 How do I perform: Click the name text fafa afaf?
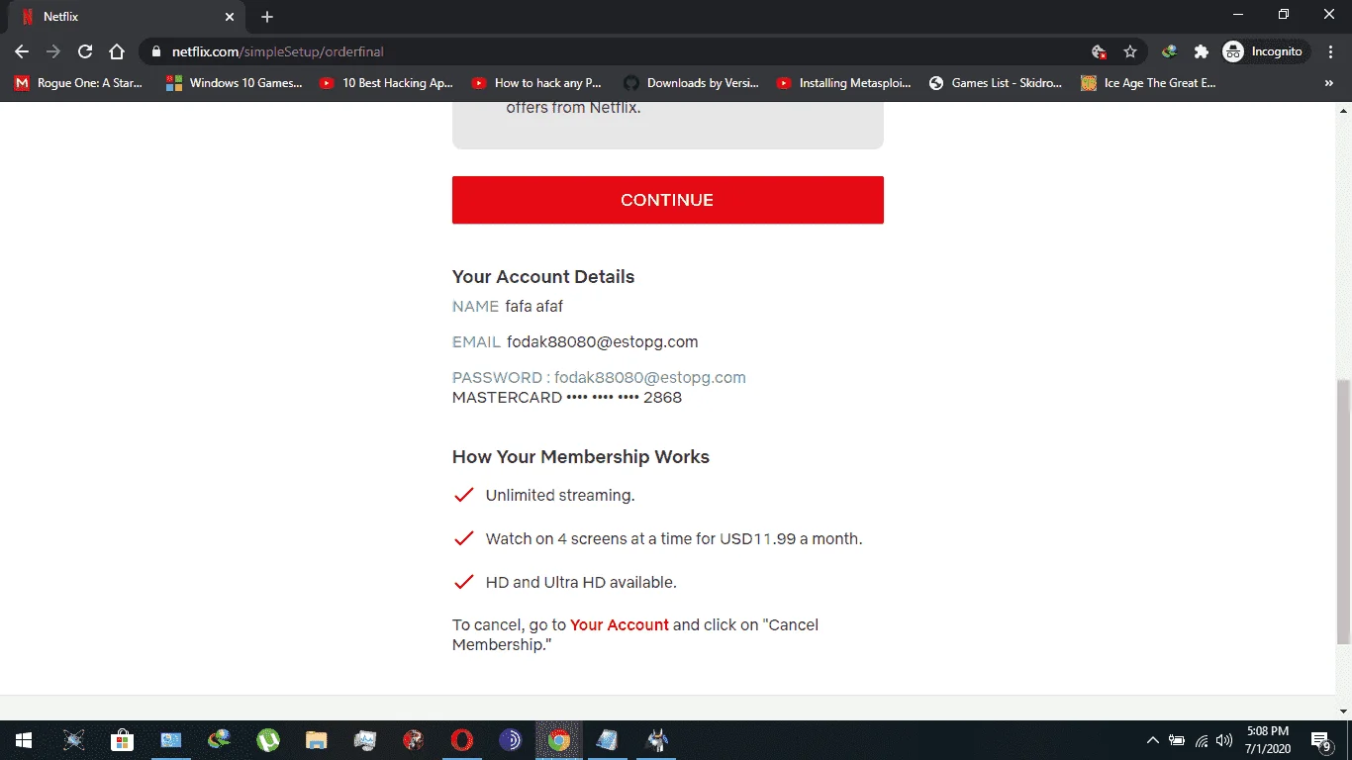[534, 307]
